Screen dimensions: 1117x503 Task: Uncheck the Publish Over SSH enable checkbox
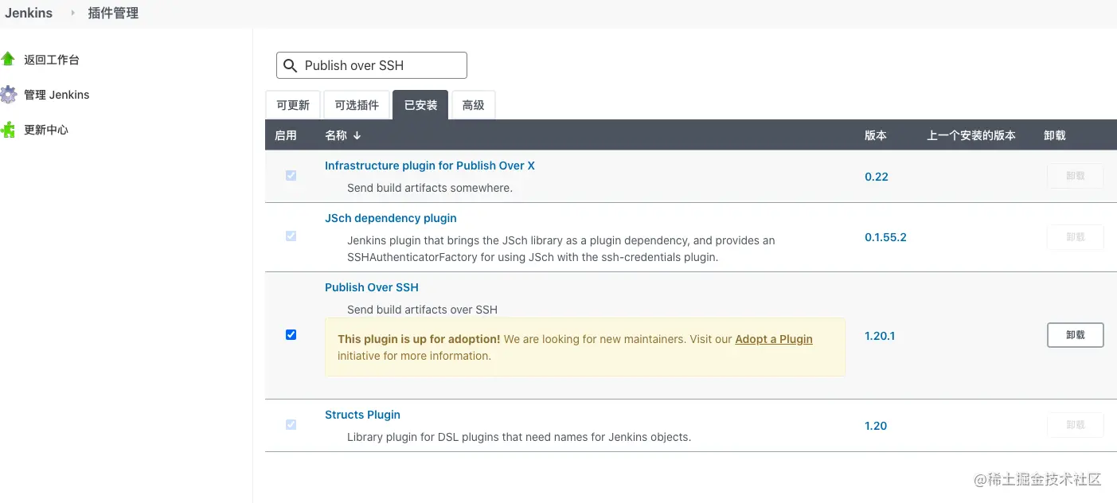(291, 335)
